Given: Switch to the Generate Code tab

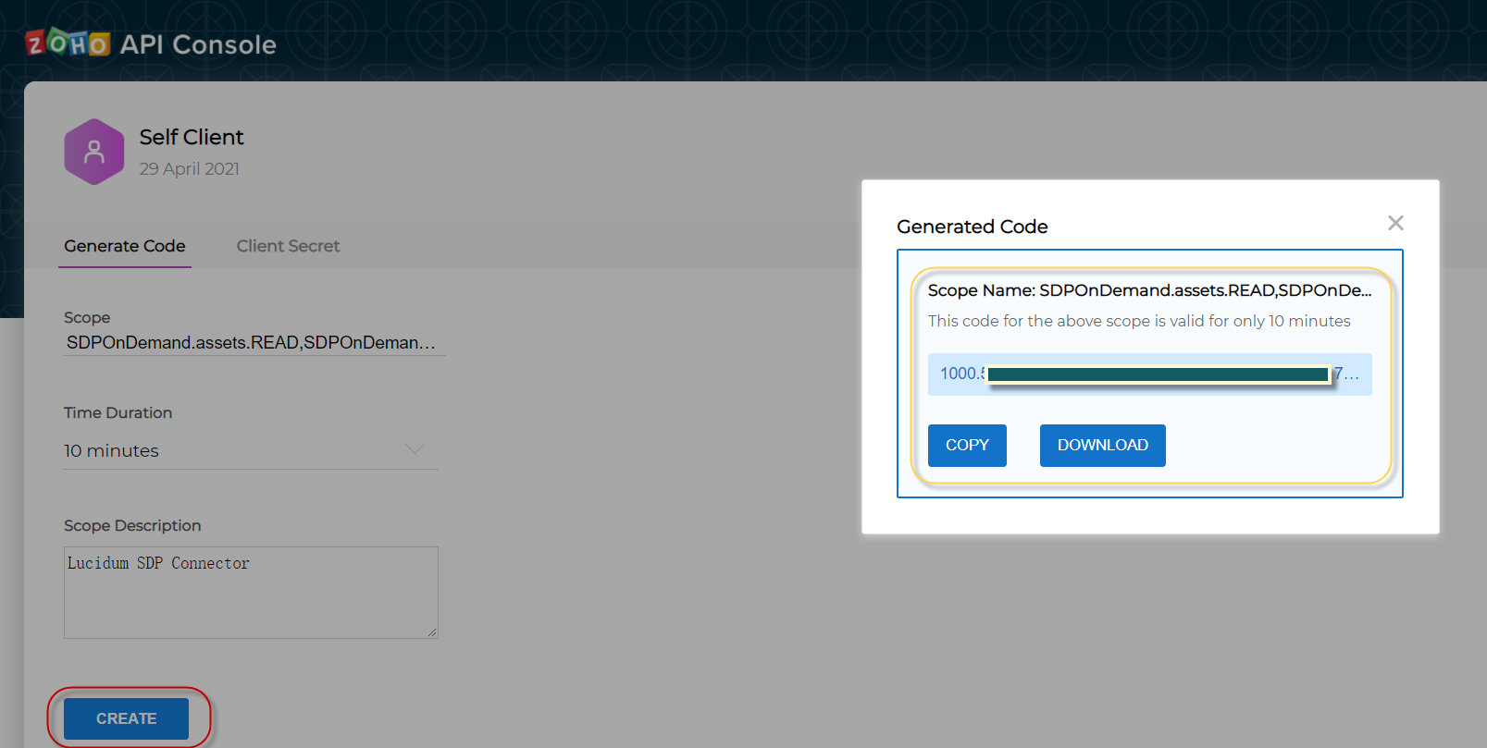Looking at the screenshot, I should pyautogui.click(x=125, y=246).
